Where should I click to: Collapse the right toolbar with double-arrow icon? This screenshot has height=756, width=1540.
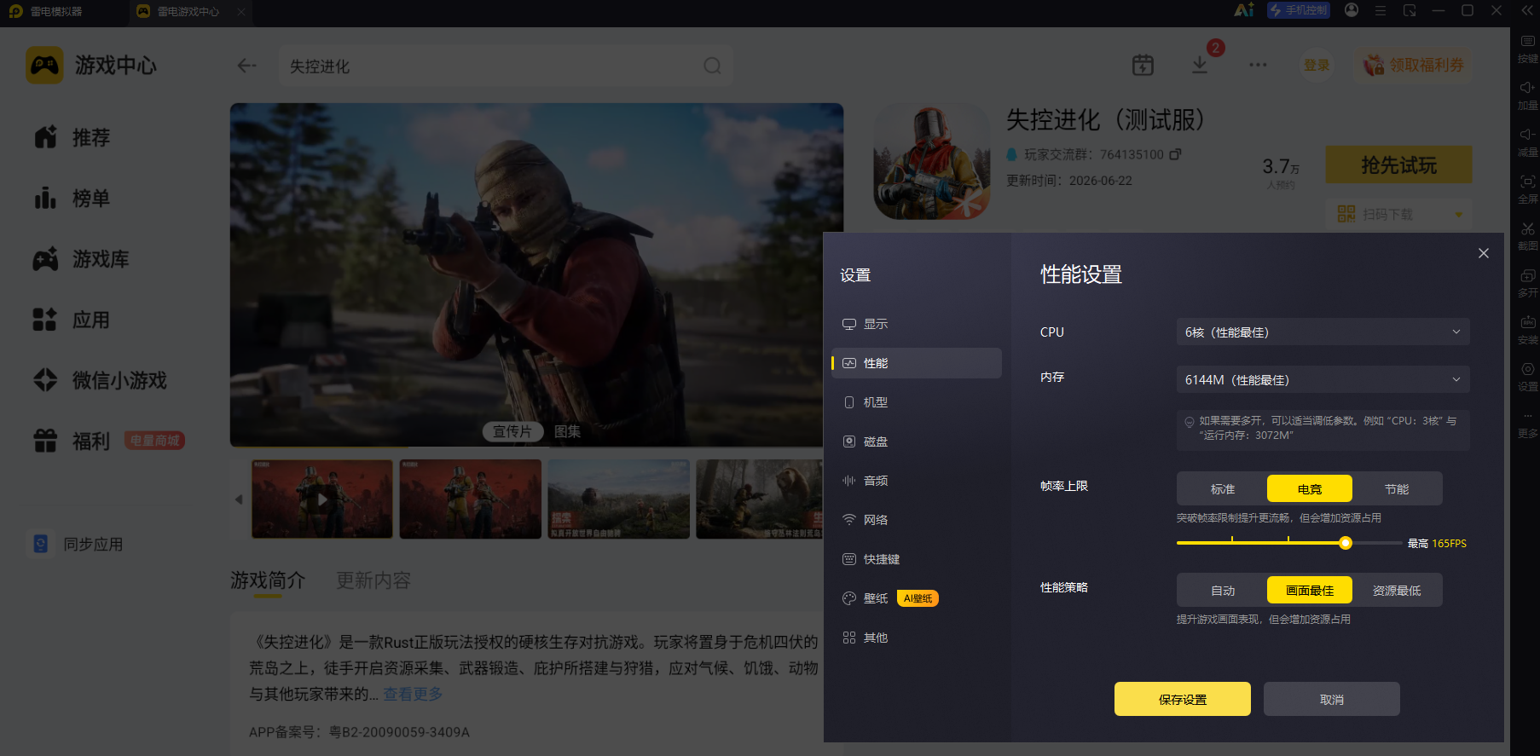(1526, 10)
